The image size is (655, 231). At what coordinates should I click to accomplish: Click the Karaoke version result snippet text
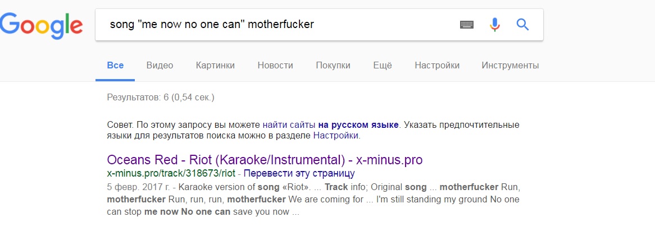point(313,199)
